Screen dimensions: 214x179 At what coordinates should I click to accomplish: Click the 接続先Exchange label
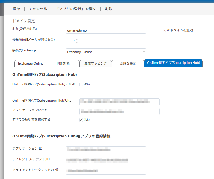[x=24, y=50]
